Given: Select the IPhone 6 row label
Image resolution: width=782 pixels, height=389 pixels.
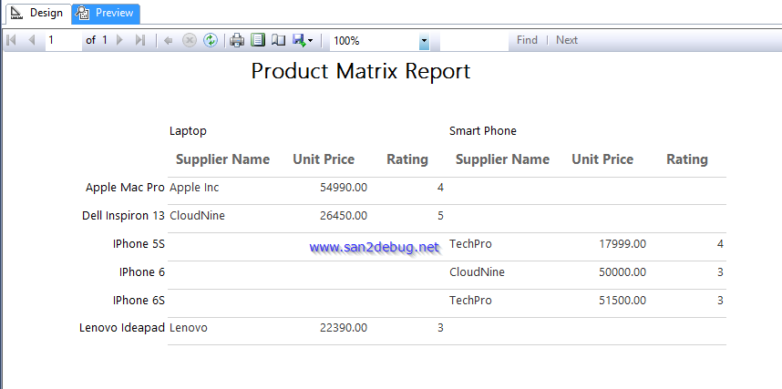Looking at the screenshot, I should [142, 271].
